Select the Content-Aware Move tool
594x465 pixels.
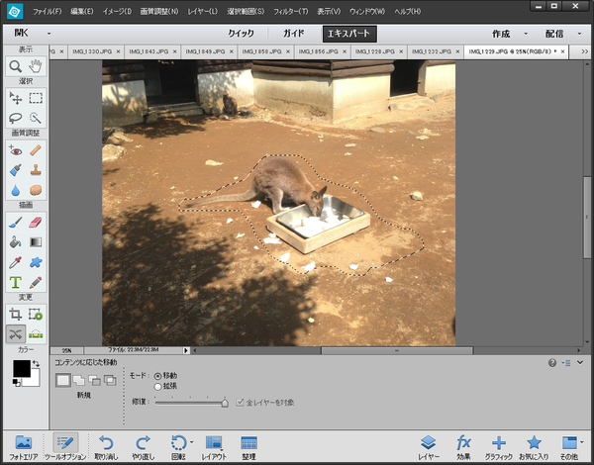[x=16, y=334]
